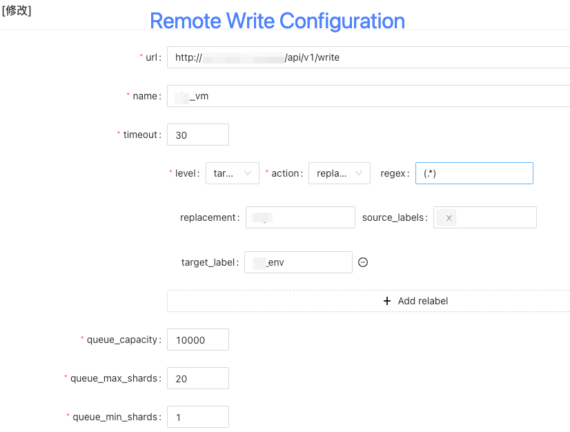
Task: Click the queue_max_shards label
Action: click(116, 378)
